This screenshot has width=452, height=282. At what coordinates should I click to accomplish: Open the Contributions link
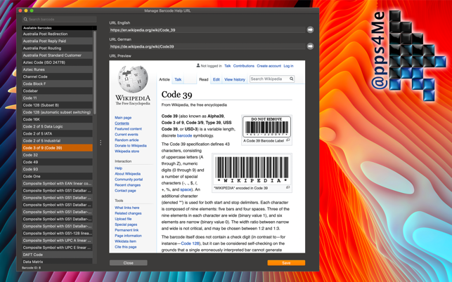click(244, 66)
